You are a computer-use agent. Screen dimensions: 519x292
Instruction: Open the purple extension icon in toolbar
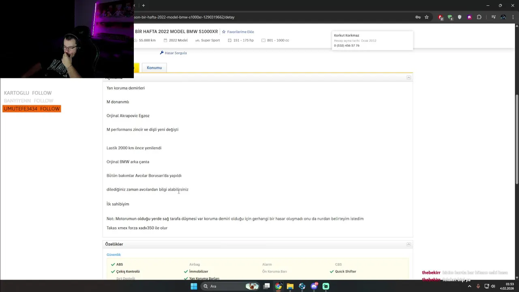[x=470, y=17]
